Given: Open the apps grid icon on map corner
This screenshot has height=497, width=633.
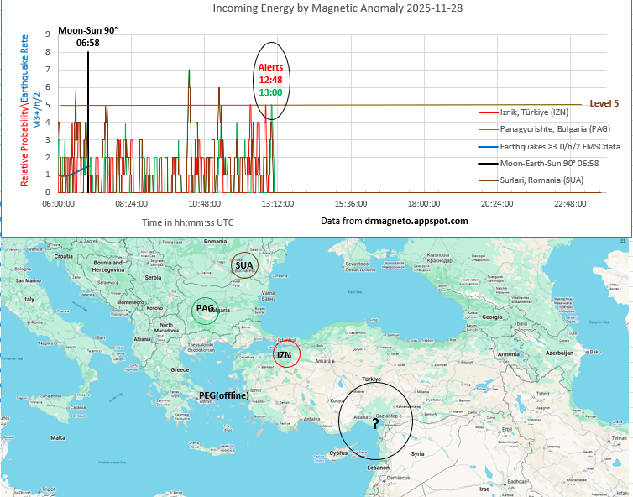Looking at the screenshot, I should [x=622, y=241].
